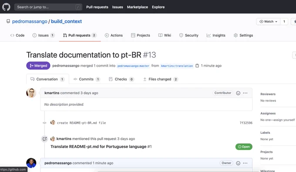Open Explore in top navigation
Screen dimensions: 296x172
(x=158, y=7)
